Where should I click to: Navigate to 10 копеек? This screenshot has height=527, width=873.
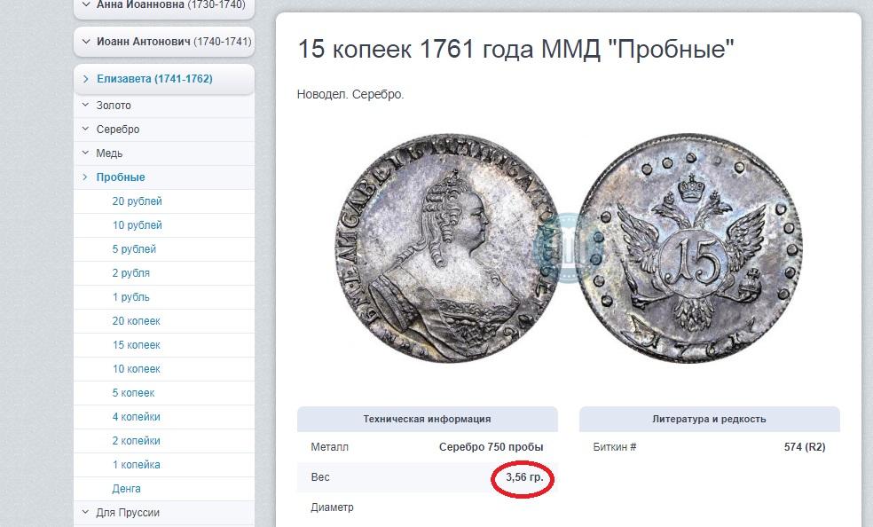[x=136, y=369]
